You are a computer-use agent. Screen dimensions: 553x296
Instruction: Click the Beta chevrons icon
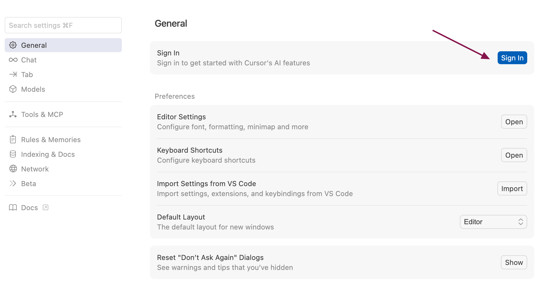pyautogui.click(x=13, y=183)
